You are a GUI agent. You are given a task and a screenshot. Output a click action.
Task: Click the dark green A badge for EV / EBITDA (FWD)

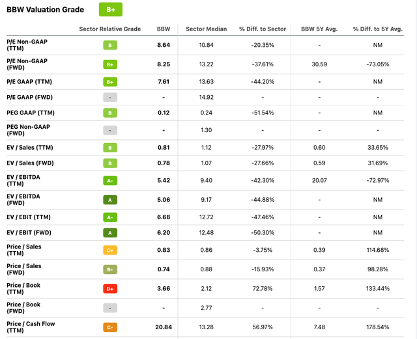110,200
